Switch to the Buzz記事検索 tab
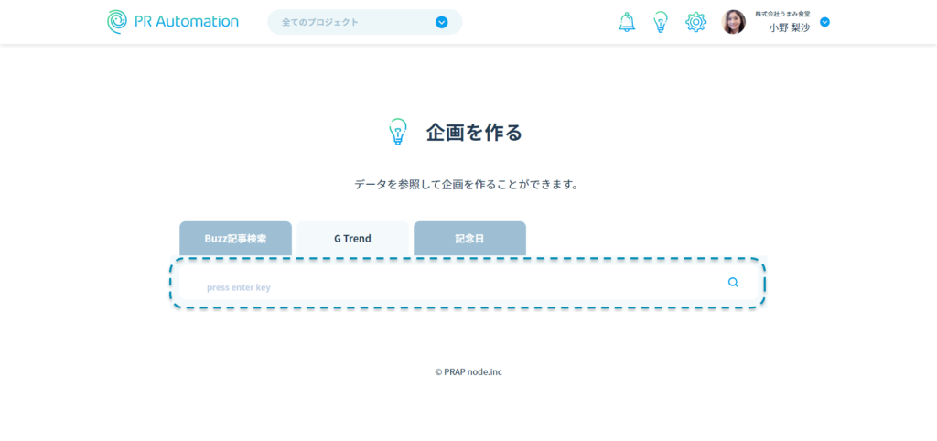This screenshot has height=441, width=937. (x=235, y=238)
